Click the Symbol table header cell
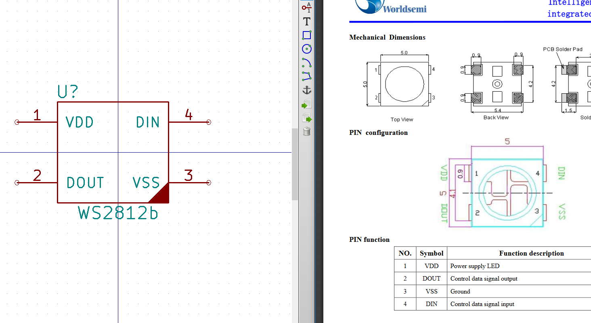The width and height of the screenshot is (591, 323). point(432,253)
